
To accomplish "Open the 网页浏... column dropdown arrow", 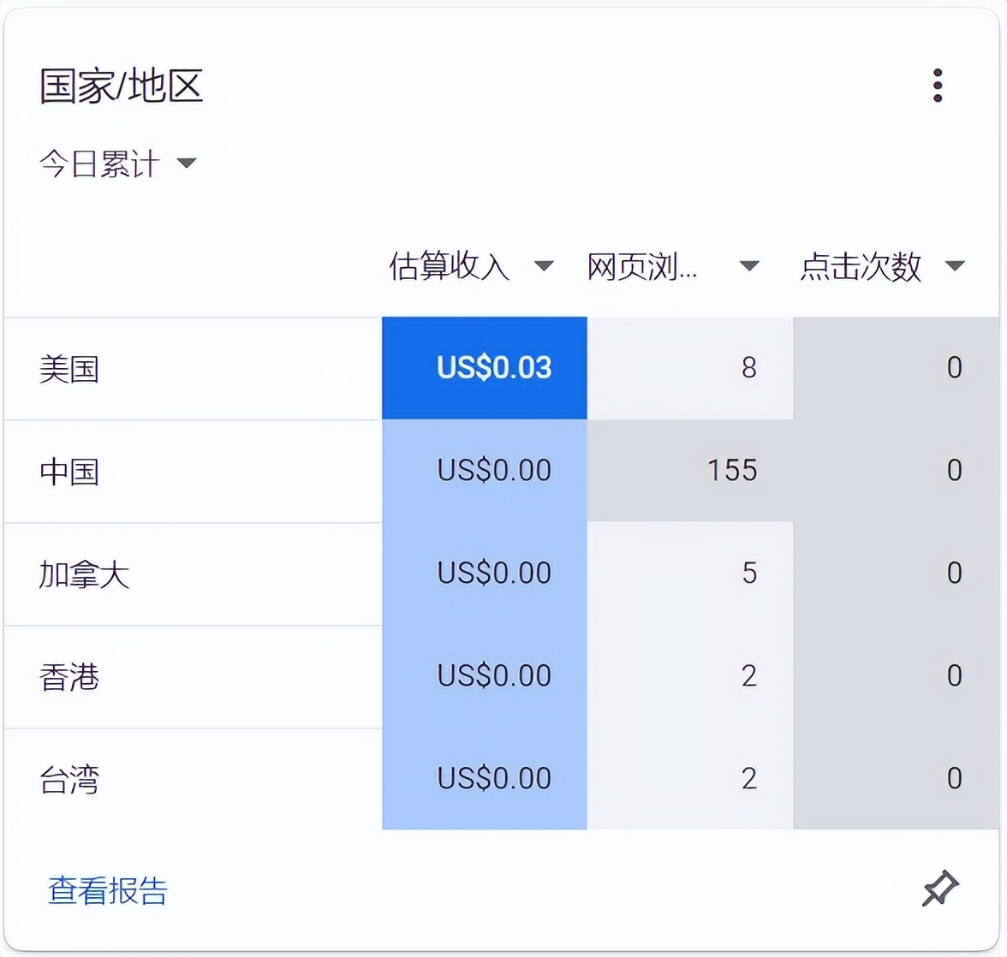I will tap(749, 267).
